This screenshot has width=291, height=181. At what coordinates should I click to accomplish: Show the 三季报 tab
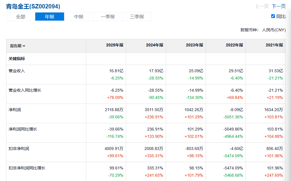click(x=137, y=17)
